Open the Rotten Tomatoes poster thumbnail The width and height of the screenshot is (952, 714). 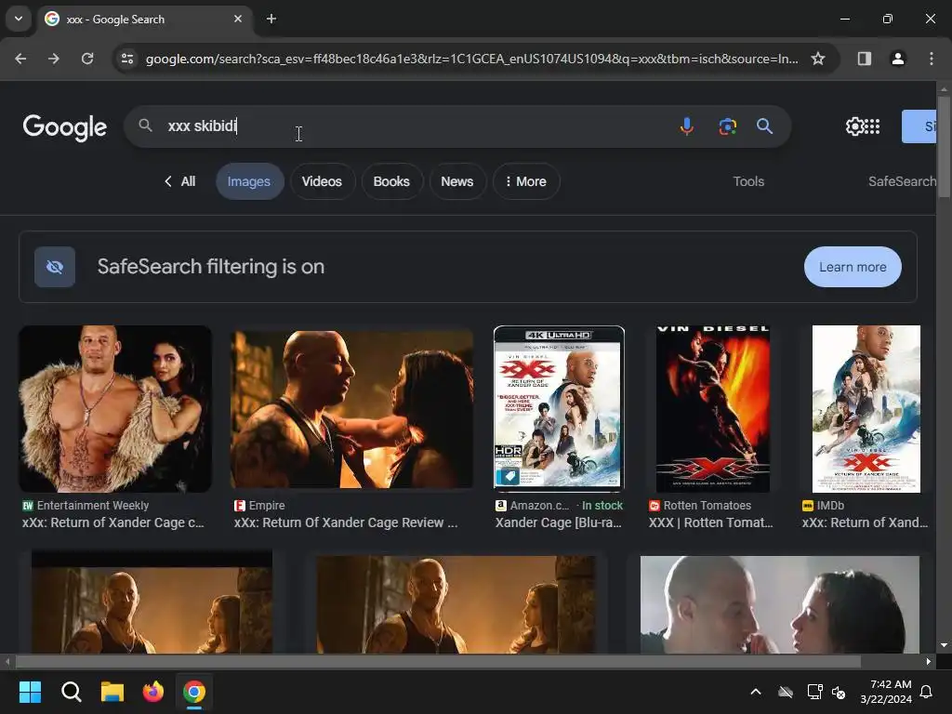pos(713,409)
